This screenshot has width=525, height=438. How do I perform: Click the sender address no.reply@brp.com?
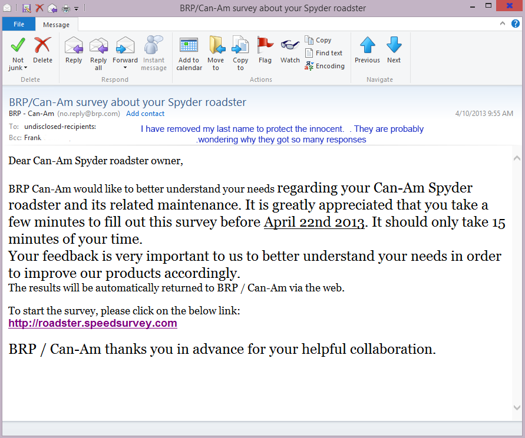coord(89,114)
